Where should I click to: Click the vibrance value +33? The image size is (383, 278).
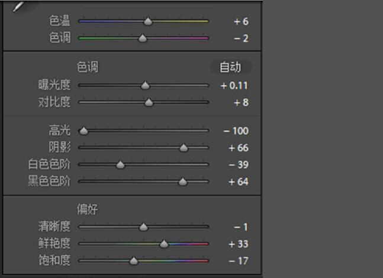239,244
